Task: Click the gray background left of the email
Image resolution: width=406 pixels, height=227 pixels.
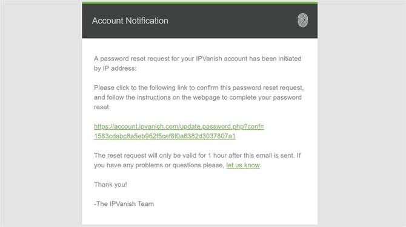Action: pyautogui.click(x=41, y=113)
